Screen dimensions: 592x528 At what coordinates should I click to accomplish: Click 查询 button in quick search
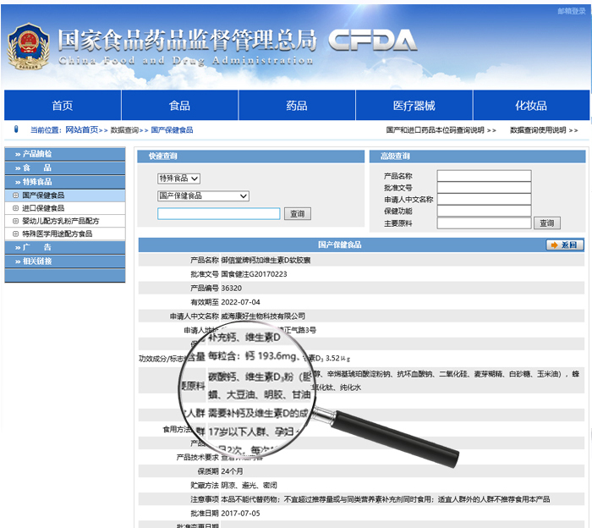pos(297,214)
